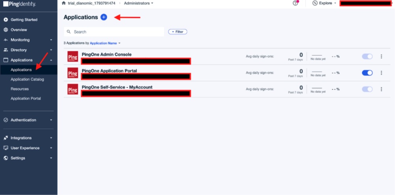Click the blue add application plus icon
The height and width of the screenshot is (195, 395).
pos(104,17)
